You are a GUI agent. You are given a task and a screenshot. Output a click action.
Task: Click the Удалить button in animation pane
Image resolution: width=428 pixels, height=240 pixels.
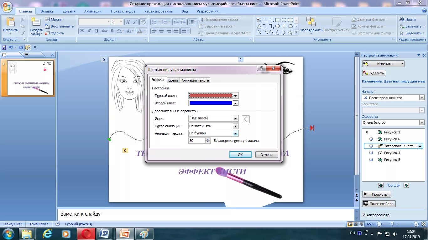click(x=374, y=73)
